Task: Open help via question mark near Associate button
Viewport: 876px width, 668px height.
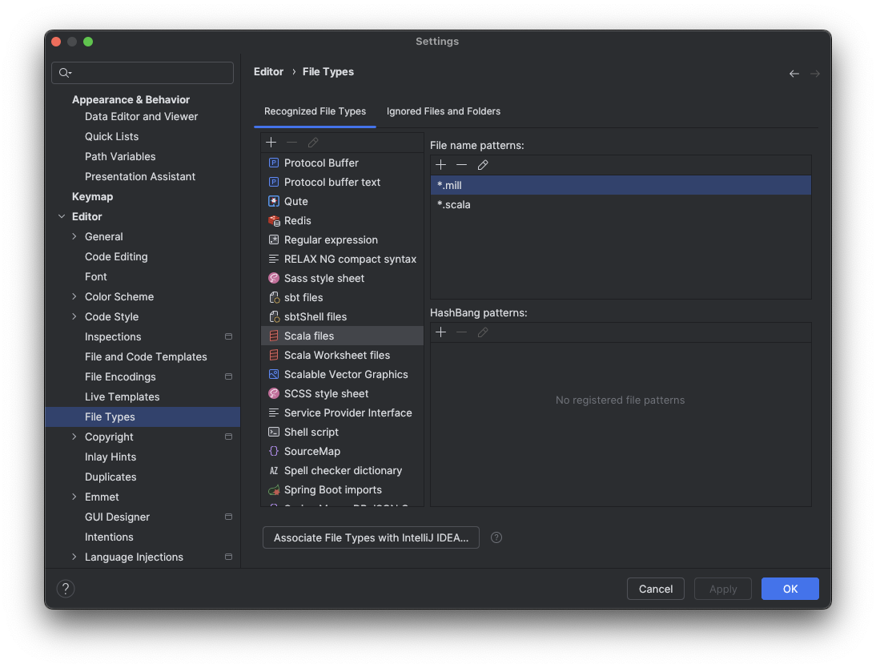Action: point(496,537)
